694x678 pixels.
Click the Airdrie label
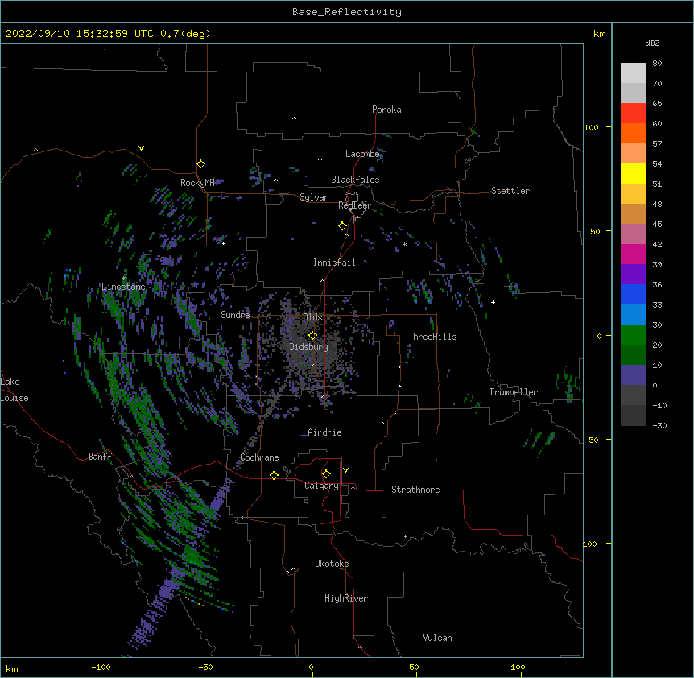324,432
